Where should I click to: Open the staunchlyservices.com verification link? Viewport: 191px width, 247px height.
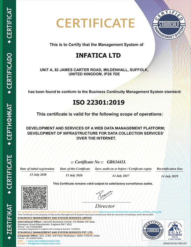130,212
